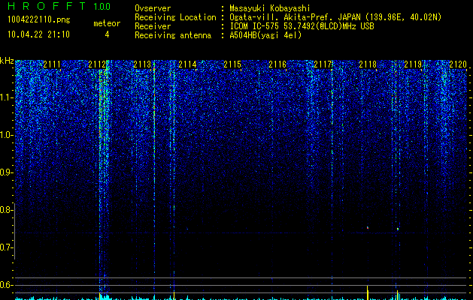Click the timestamp 10.04.22 21:10
Image resolution: width=473 pixels, height=300 pixels.
(38, 34)
